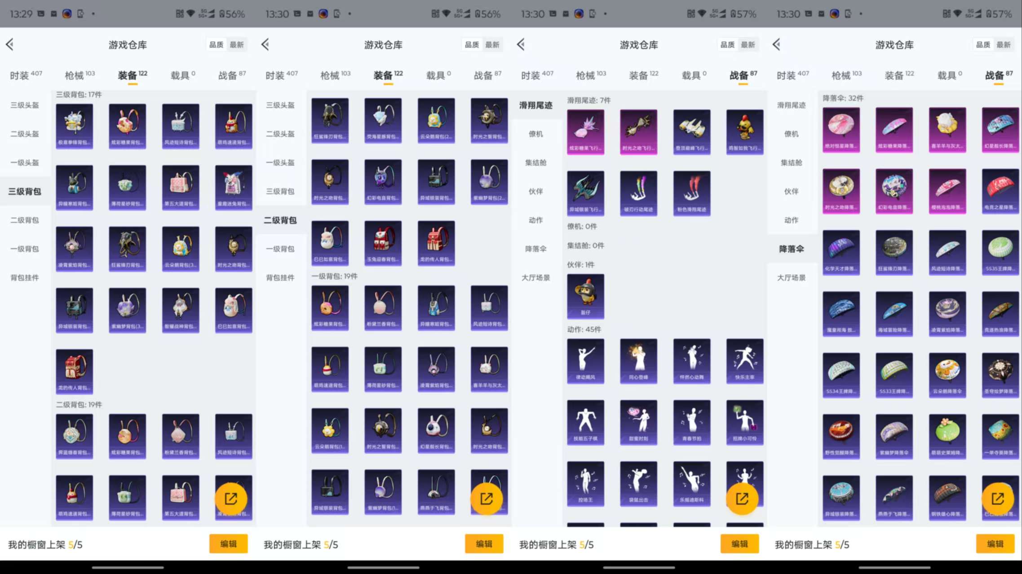1022x574 pixels.
Task: Select the SS35王牌 green parachute
Action: point(1000,252)
